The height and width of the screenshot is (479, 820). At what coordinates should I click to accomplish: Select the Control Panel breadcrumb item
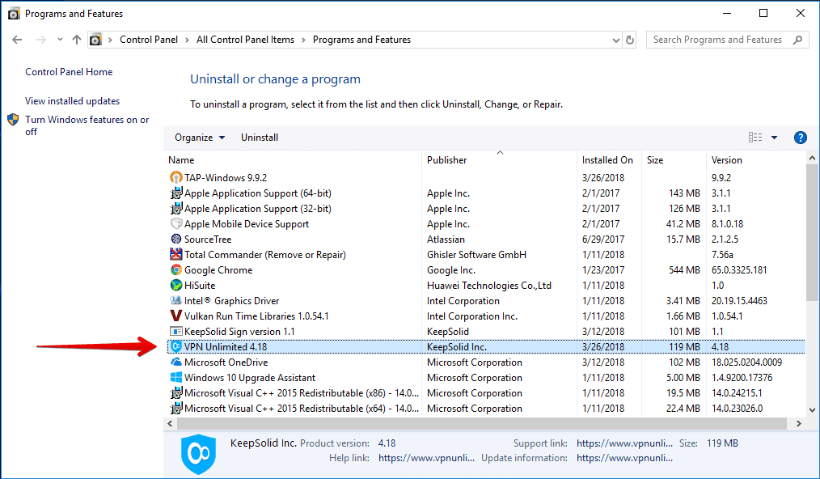point(149,39)
